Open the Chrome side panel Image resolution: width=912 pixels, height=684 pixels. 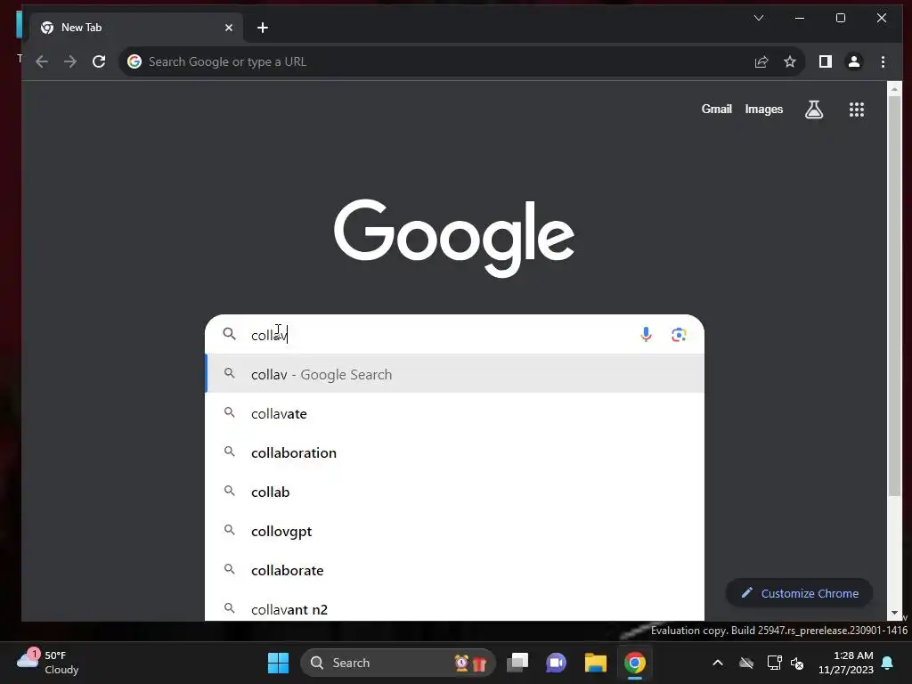[x=826, y=61]
